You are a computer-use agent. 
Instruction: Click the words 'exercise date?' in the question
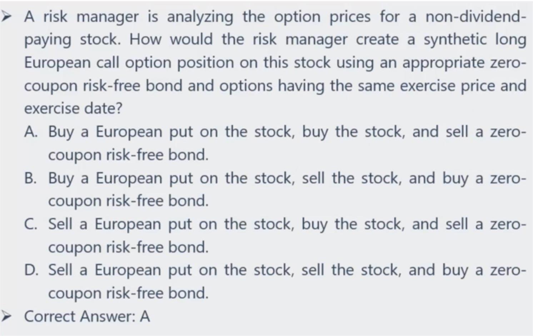tap(73, 108)
